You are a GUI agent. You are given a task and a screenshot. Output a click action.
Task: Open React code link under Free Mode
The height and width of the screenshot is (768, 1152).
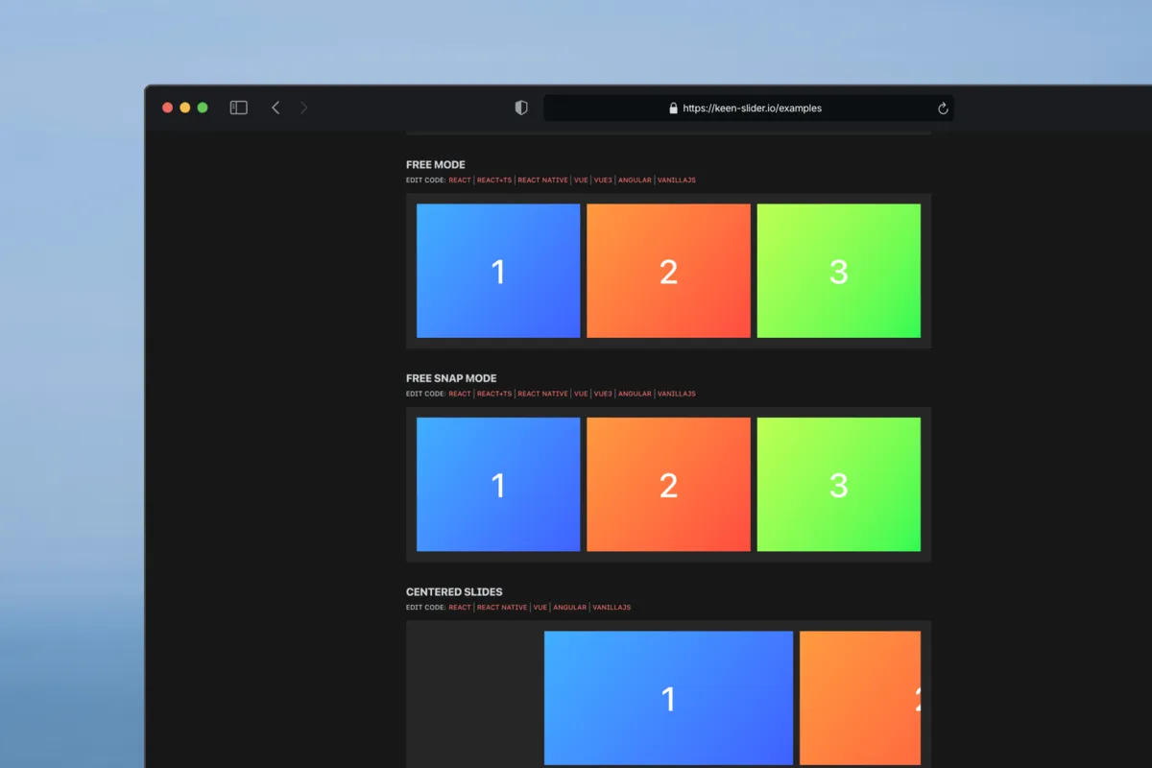tap(460, 180)
